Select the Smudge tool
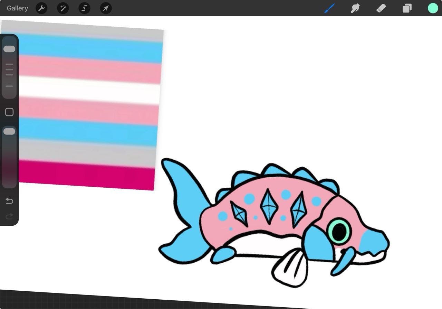Viewport: 442px width, 309px height. tap(355, 8)
